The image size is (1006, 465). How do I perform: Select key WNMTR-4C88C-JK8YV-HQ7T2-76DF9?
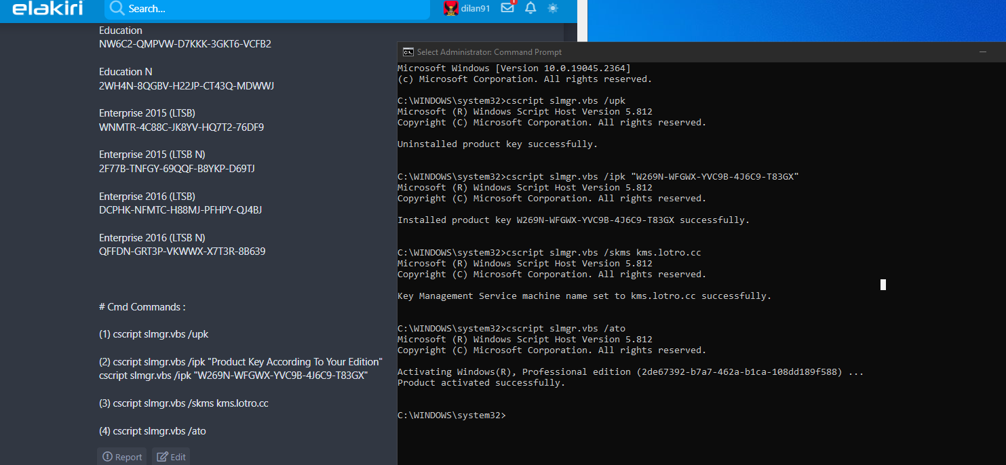point(181,127)
